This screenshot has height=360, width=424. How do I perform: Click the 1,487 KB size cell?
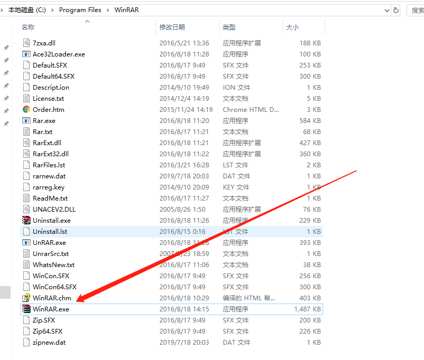click(307, 309)
